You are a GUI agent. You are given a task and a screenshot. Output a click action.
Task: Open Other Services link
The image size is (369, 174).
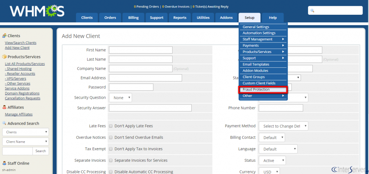17,84
